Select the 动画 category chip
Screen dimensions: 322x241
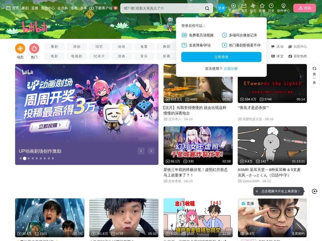[x=122, y=47]
